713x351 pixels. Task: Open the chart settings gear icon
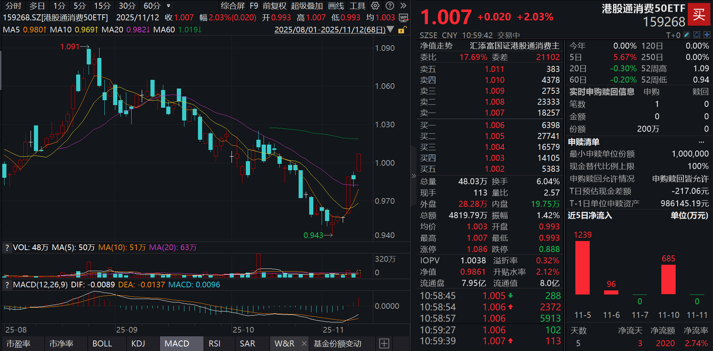374,6
